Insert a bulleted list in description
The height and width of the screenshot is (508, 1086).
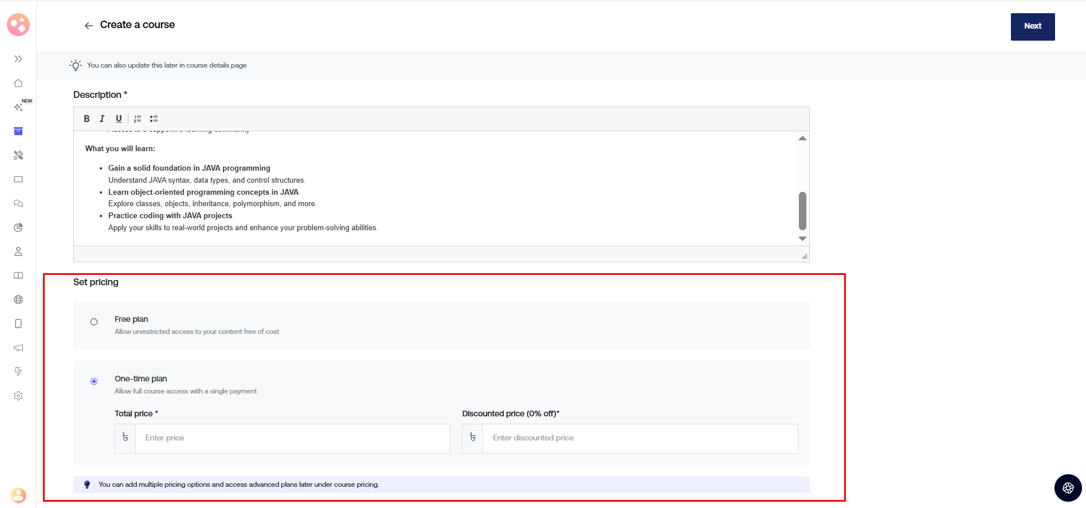[154, 119]
